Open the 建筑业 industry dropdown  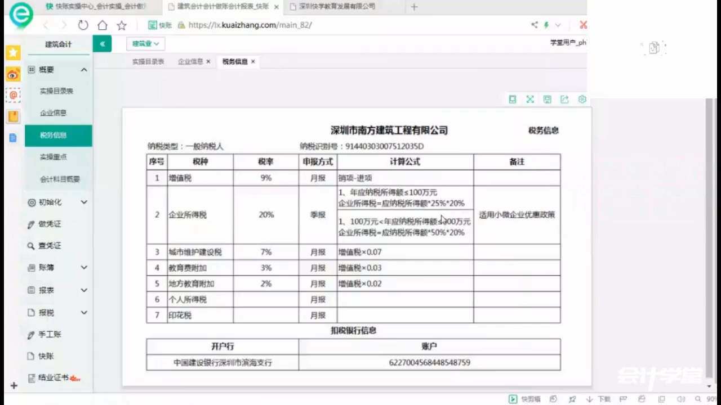145,43
